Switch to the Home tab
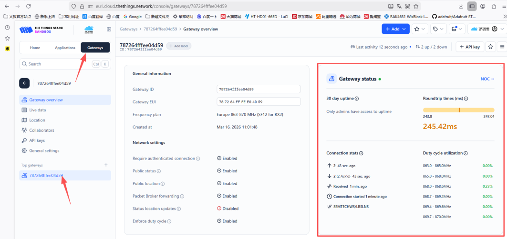The image size is (507, 239). pos(35,48)
